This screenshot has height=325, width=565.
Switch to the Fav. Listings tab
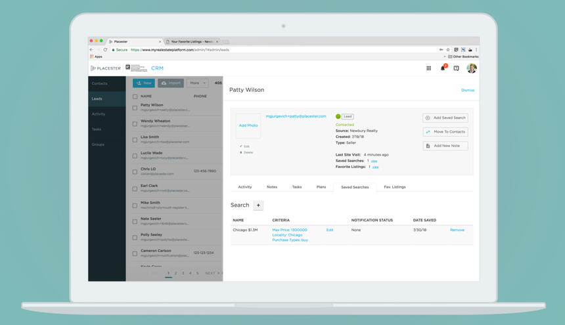click(395, 187)
